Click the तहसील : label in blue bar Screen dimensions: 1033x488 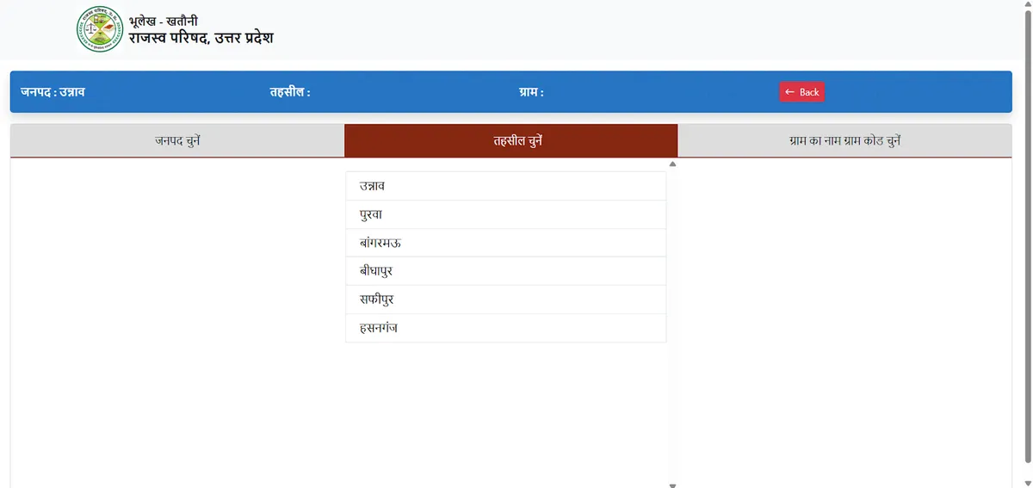pos(289,92)
